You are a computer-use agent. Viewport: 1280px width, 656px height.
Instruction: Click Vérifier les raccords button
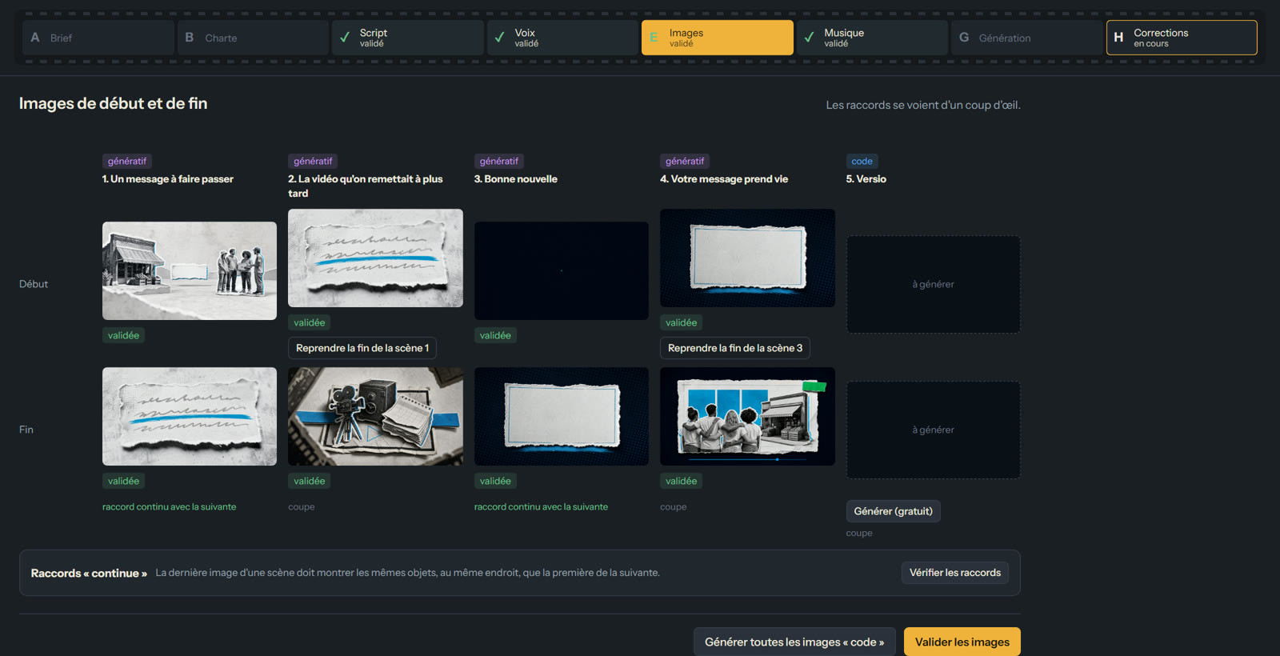[x=955, y=573]
